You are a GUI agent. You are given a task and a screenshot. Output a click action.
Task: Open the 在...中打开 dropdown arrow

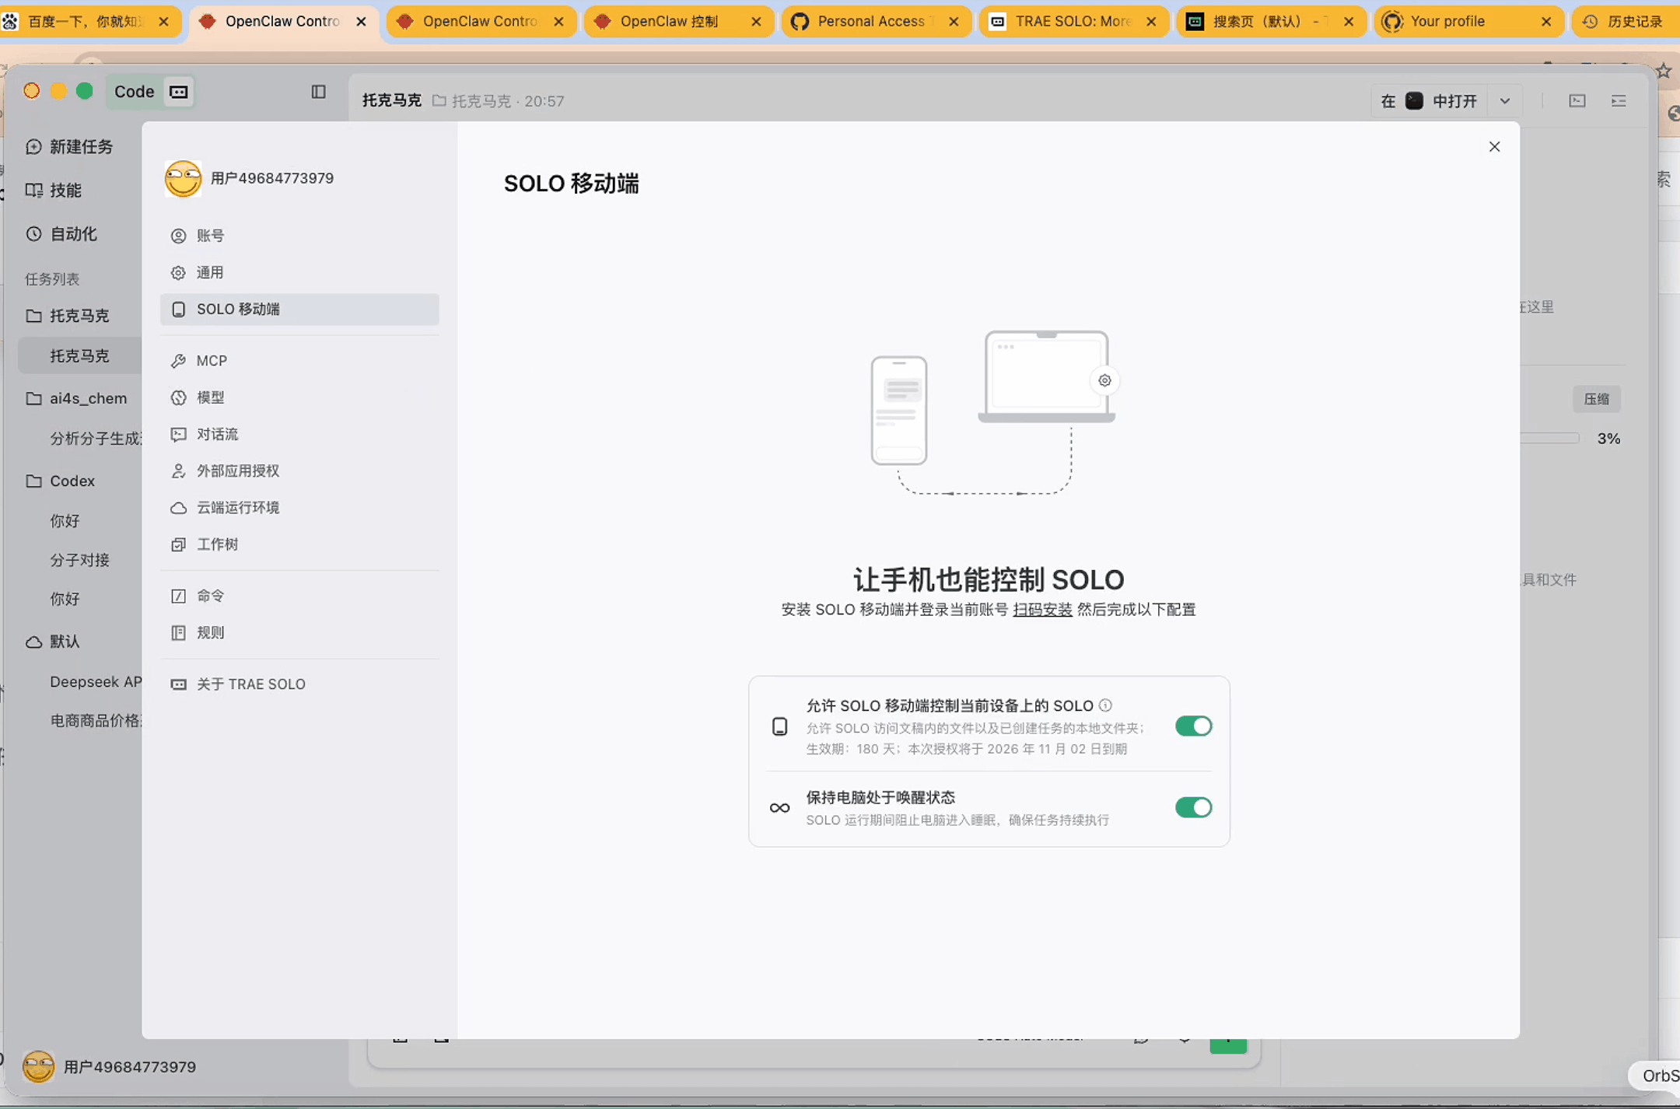pyautogui.click(x=1505, y=101)
